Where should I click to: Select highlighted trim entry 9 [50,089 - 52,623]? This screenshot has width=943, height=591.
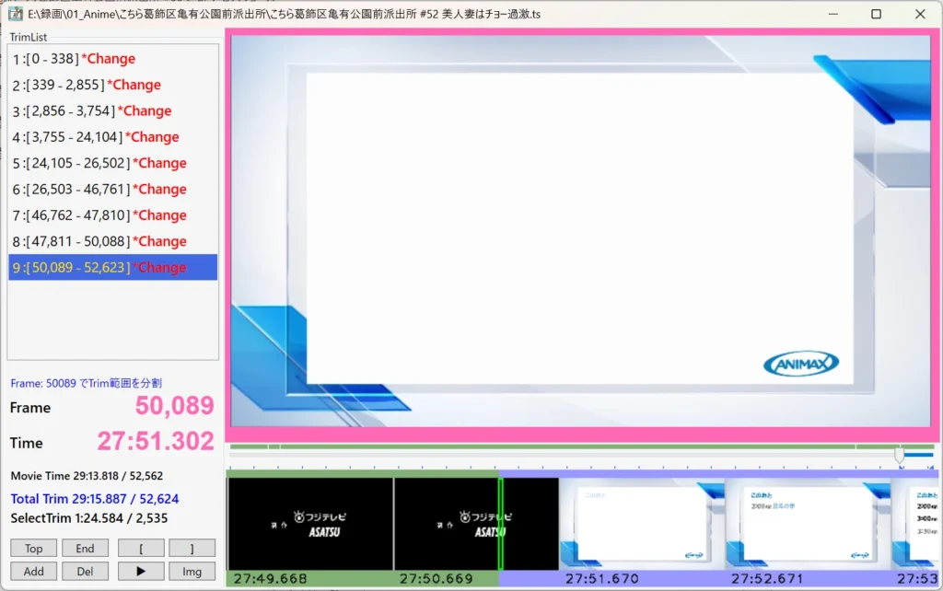click(99, 268)
